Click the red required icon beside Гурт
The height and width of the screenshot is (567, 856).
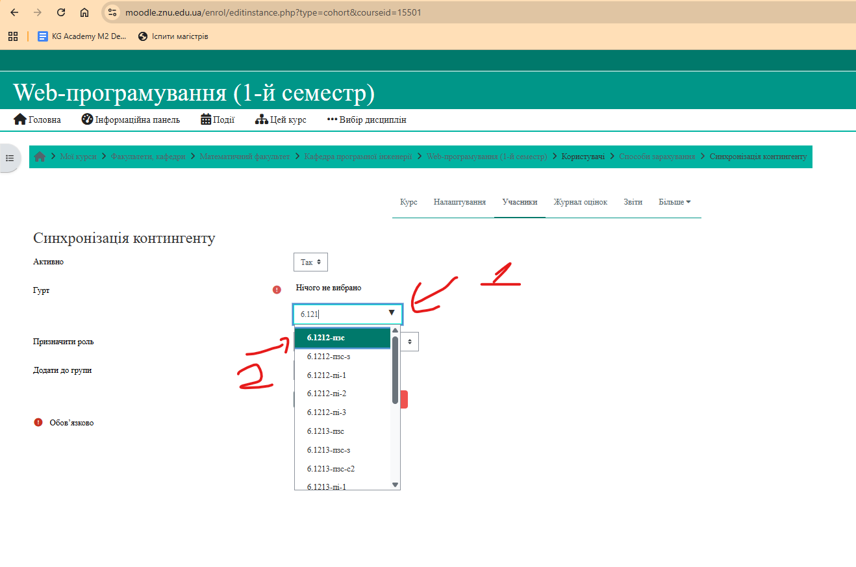[x=277, y=290]
